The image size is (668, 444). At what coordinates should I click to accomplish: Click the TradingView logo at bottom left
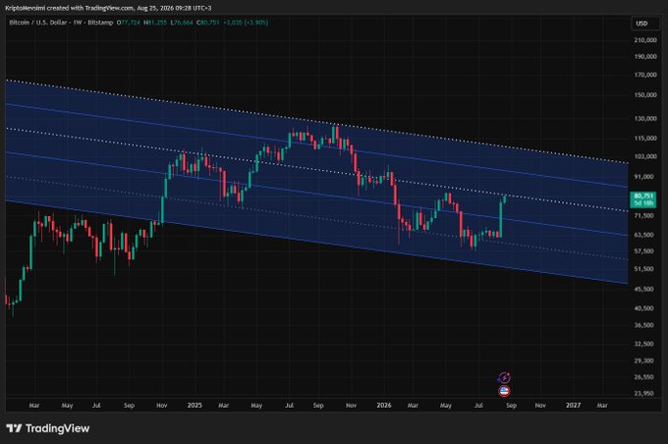click(x=48, y=428)
